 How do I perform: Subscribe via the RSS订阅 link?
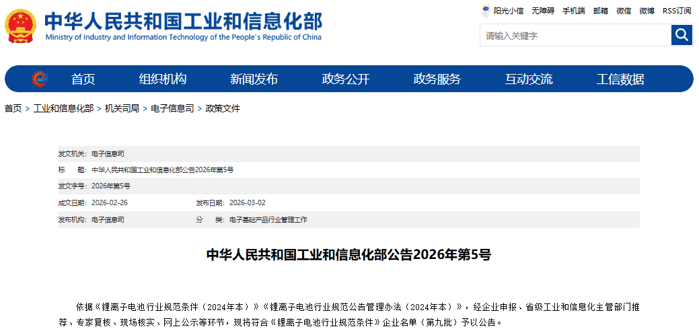tap(677, 11)
